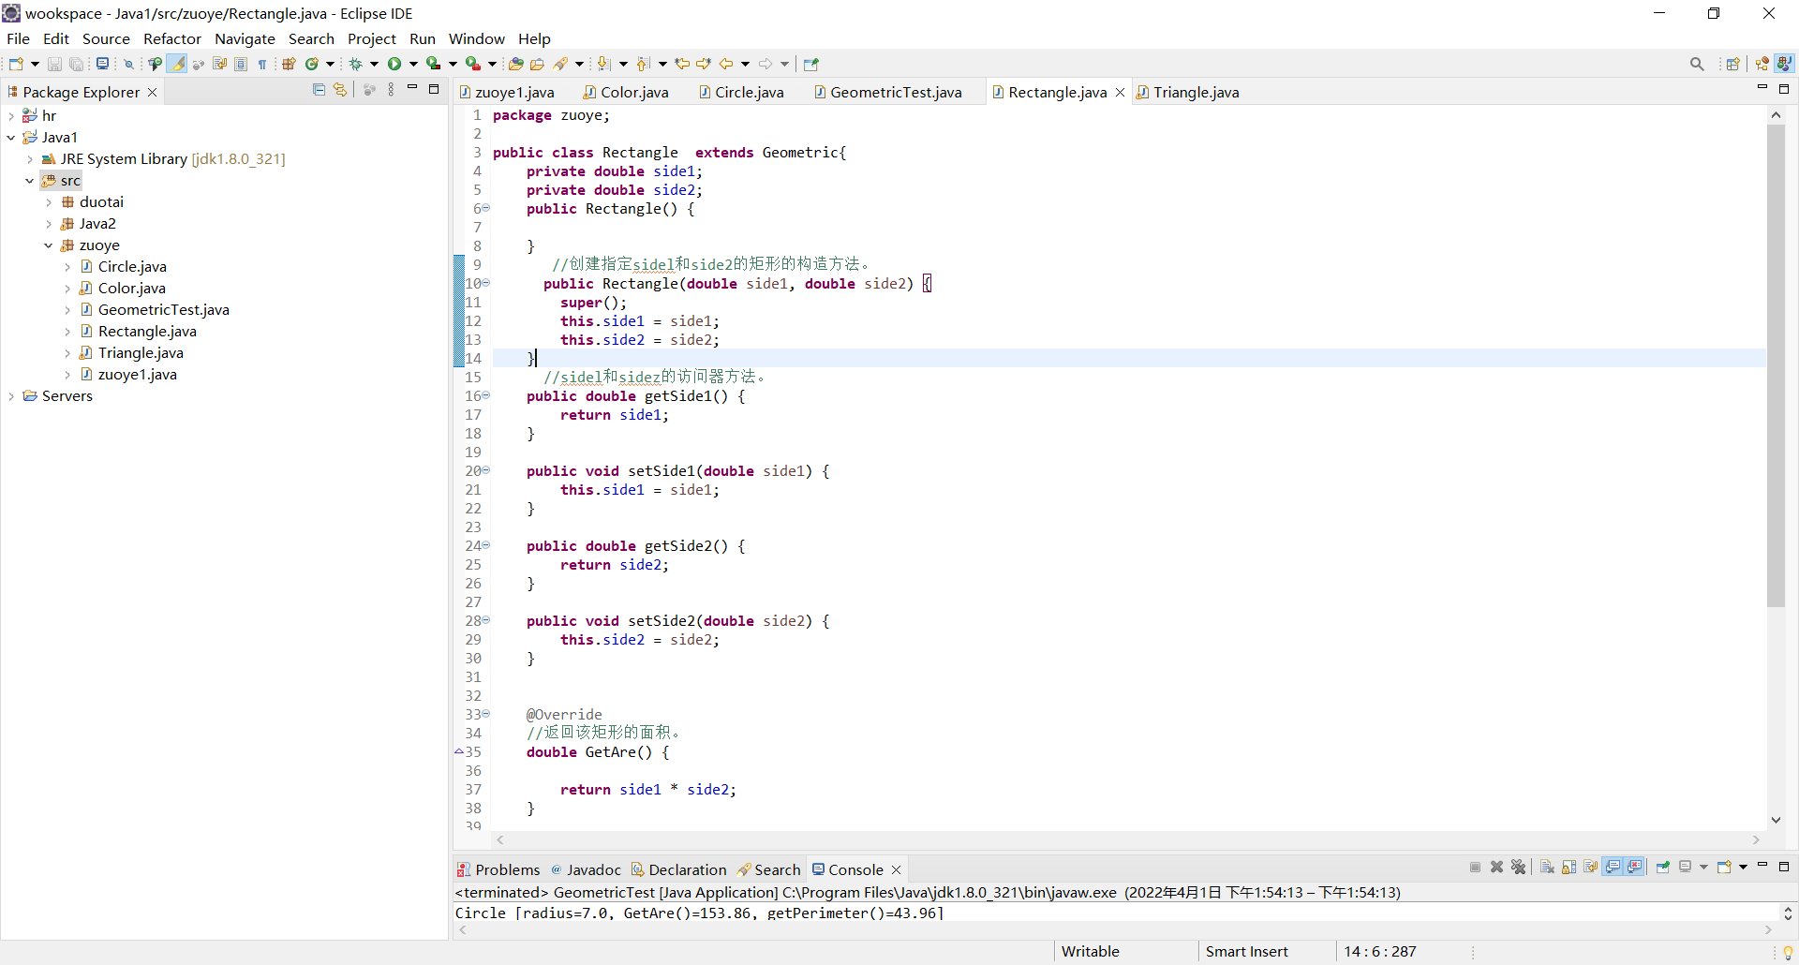Click the toolbar magnifier Search icon

[1697, 64]
